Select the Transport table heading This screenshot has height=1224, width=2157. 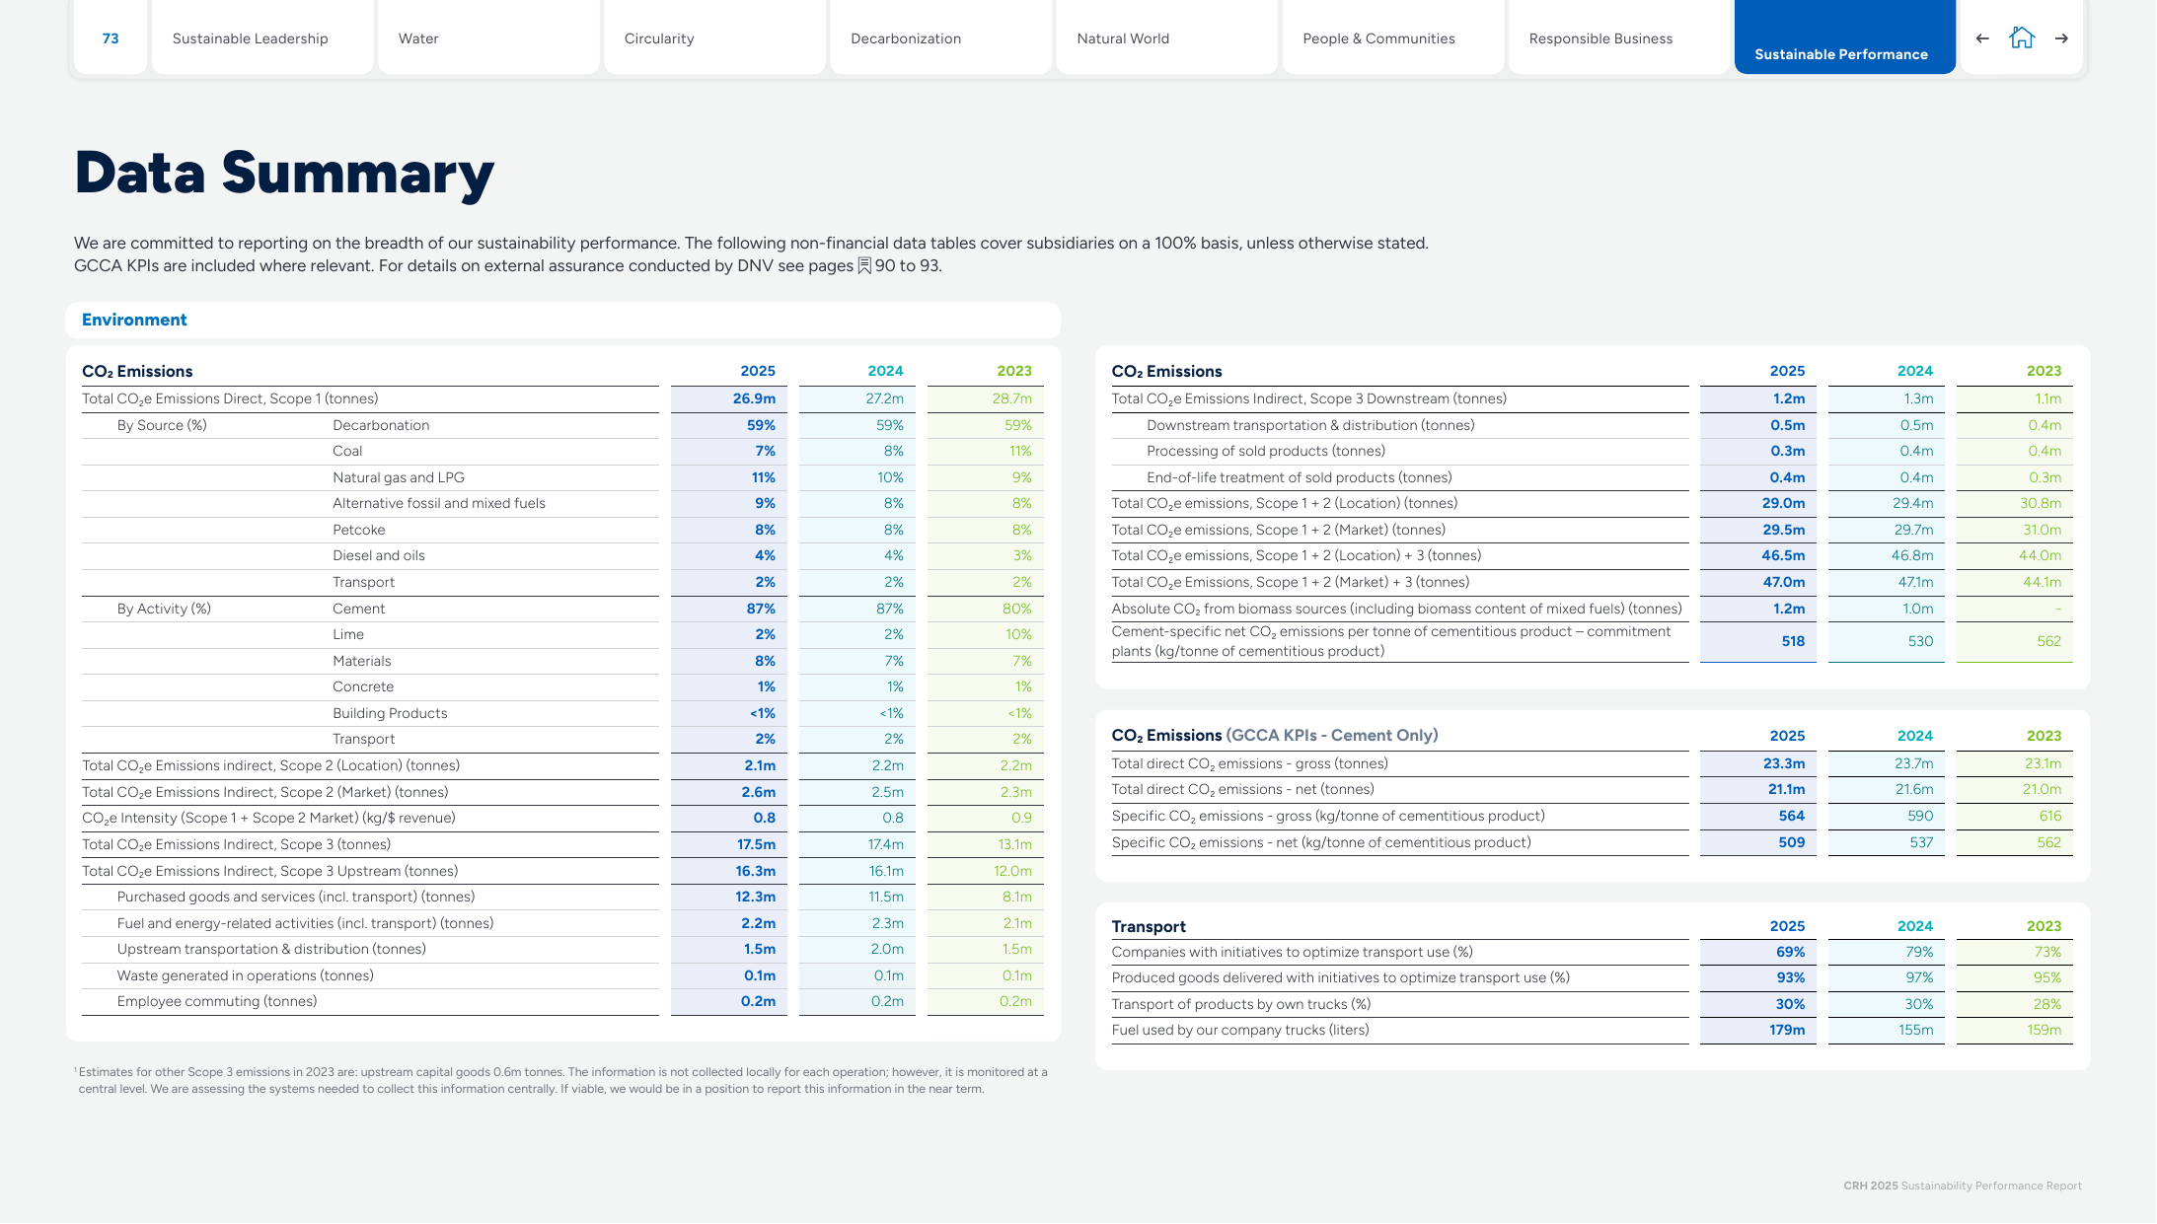[1149, 926]
